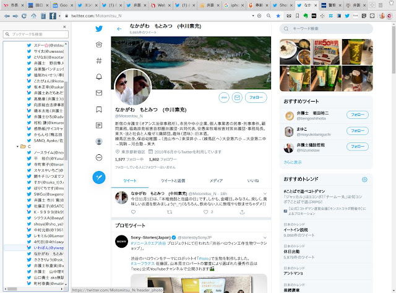Open Explore hashtag icon
The height and width of the screenshot is (293, 396).
[x=99, y=61]
